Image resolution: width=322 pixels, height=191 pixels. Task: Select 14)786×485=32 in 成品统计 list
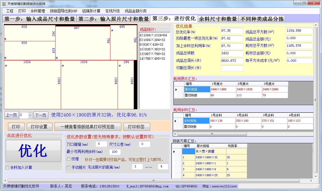point(152,59)
